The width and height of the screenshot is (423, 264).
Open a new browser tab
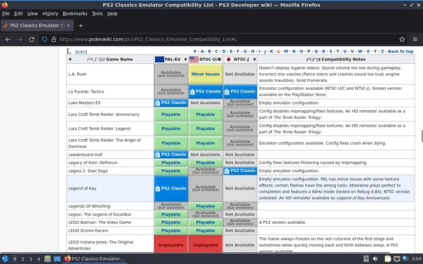81,25
